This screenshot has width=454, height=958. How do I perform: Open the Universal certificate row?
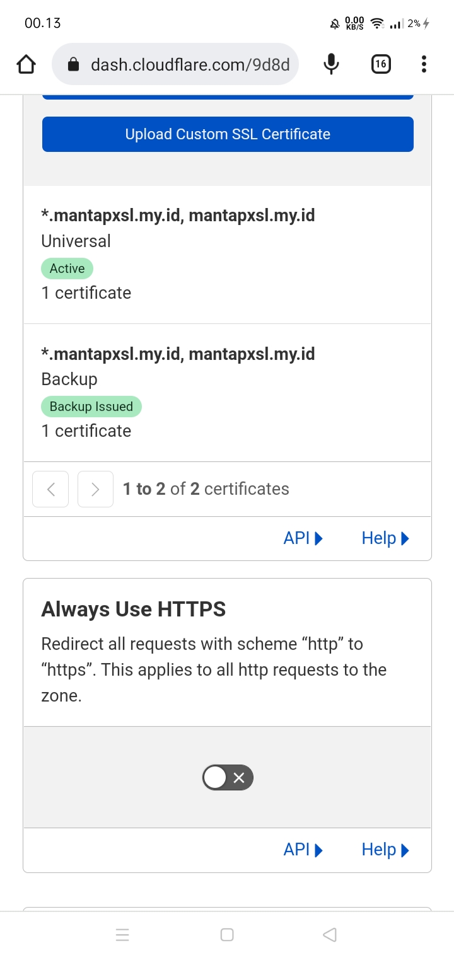point(228,255)
